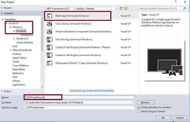
Task: Click the Coded UI Test Project Phone icon
Action: click(49, 47)
